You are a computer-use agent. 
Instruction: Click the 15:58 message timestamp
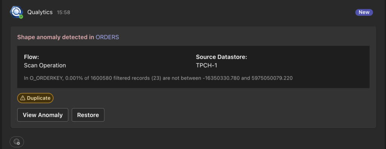tap(63, 12)
